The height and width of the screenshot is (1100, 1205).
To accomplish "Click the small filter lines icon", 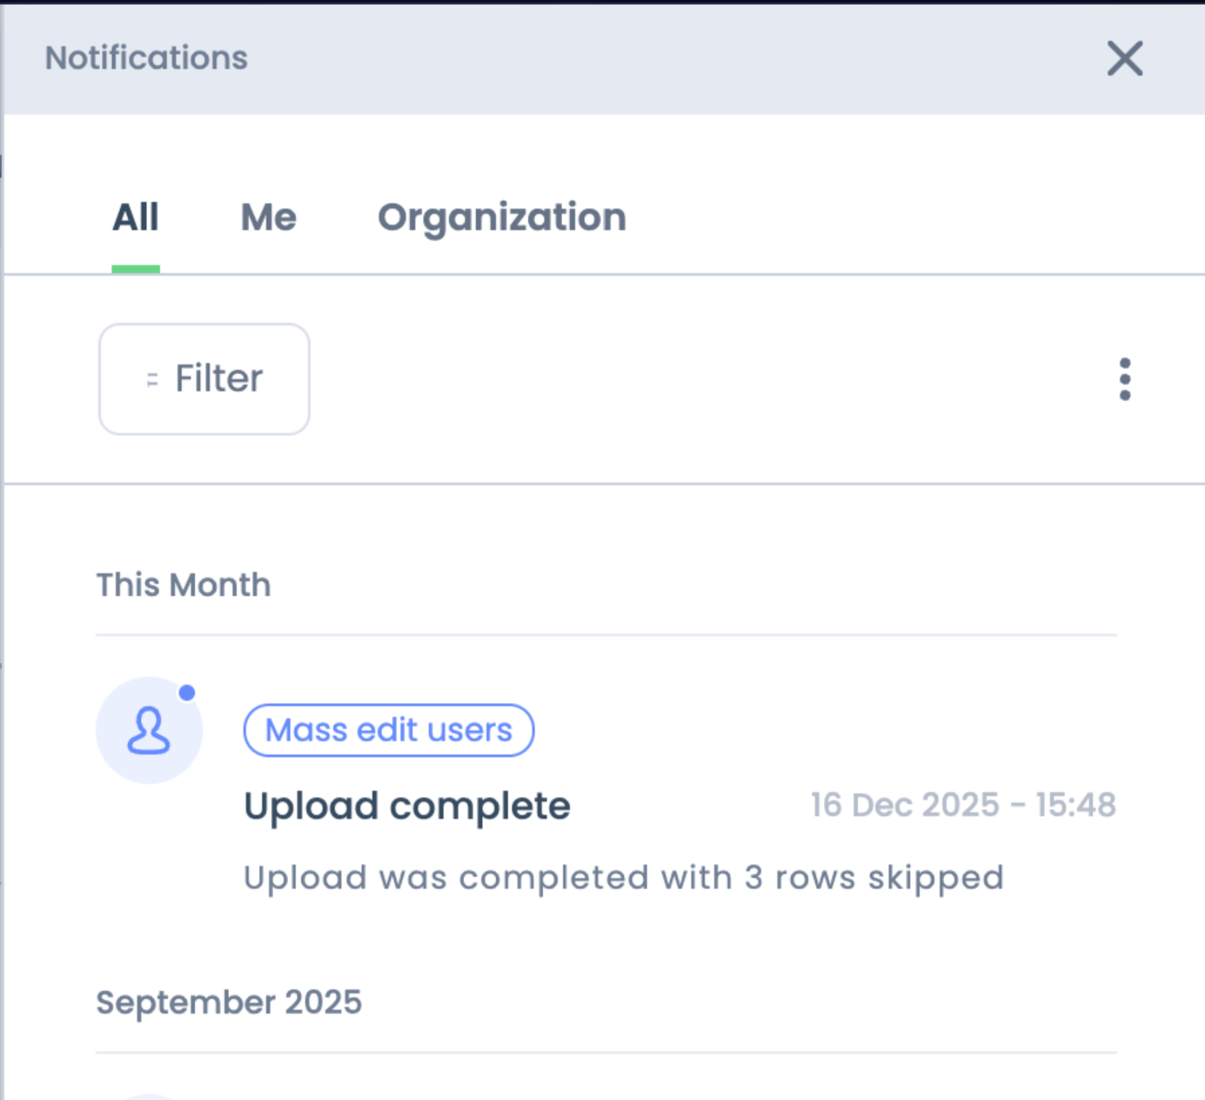I will pyautogui.click(x=152, y=380).
